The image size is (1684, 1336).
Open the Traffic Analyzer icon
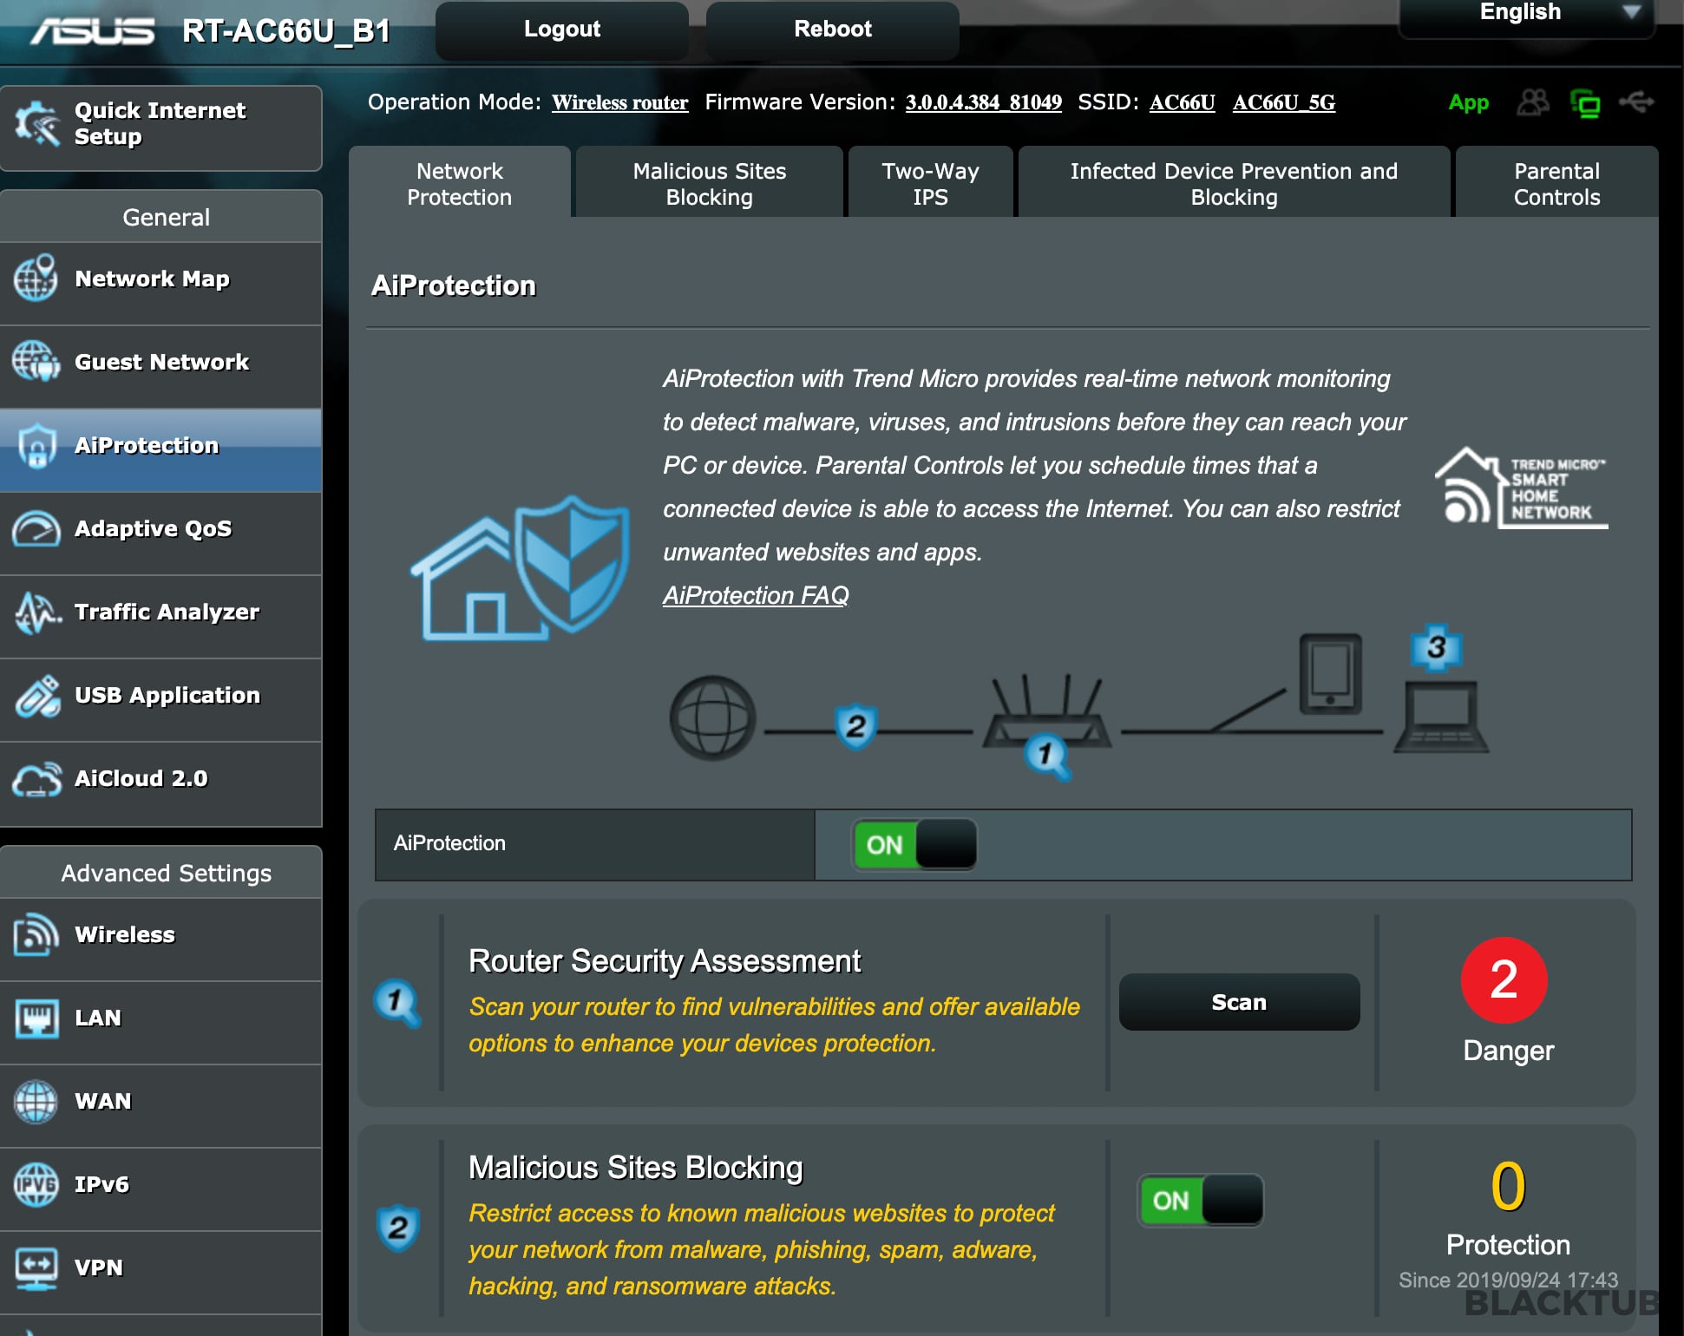click(36, 612)
